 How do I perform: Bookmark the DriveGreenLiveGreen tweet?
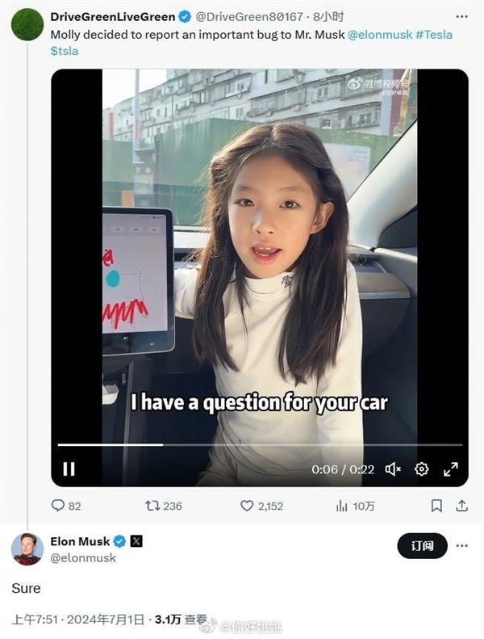[436, 506]
